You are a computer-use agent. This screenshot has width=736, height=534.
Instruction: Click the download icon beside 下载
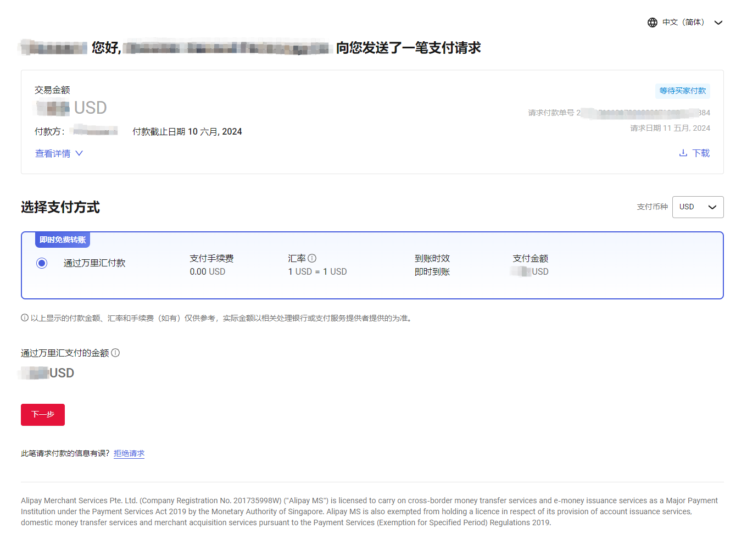[x=682, y=153]
